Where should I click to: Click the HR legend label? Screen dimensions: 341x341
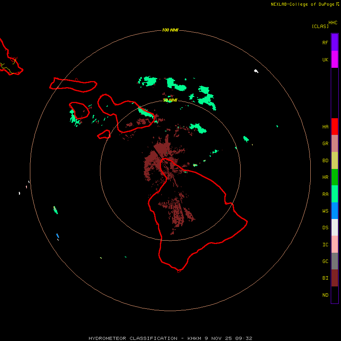pos(325,177)
